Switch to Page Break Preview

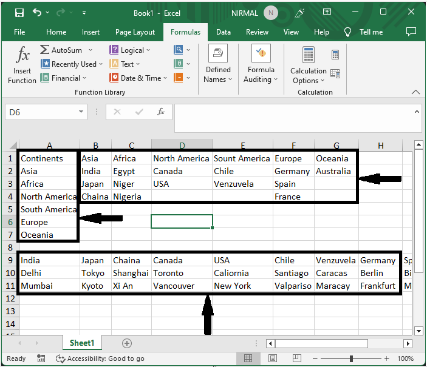[x=296, y=359]
